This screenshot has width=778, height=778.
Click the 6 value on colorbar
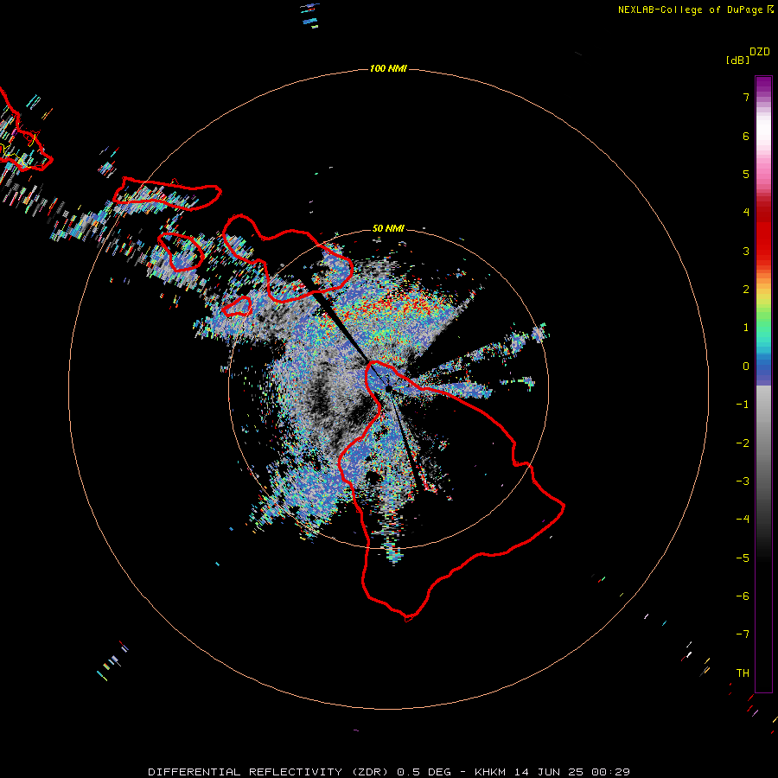tap(746, 137)
